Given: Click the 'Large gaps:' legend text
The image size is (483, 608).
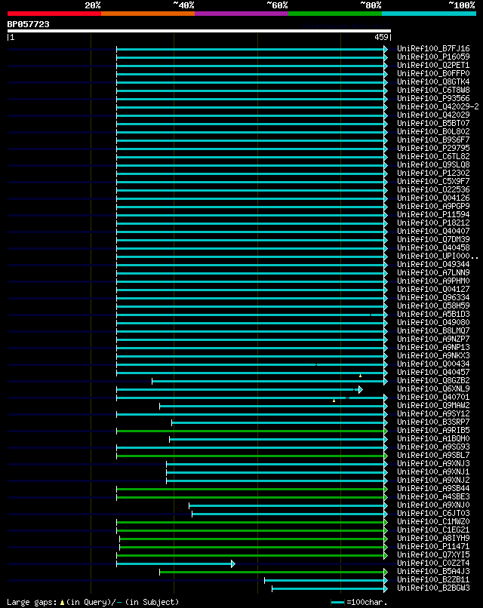Looking at the screenshot, I should (x=32, y=602).
